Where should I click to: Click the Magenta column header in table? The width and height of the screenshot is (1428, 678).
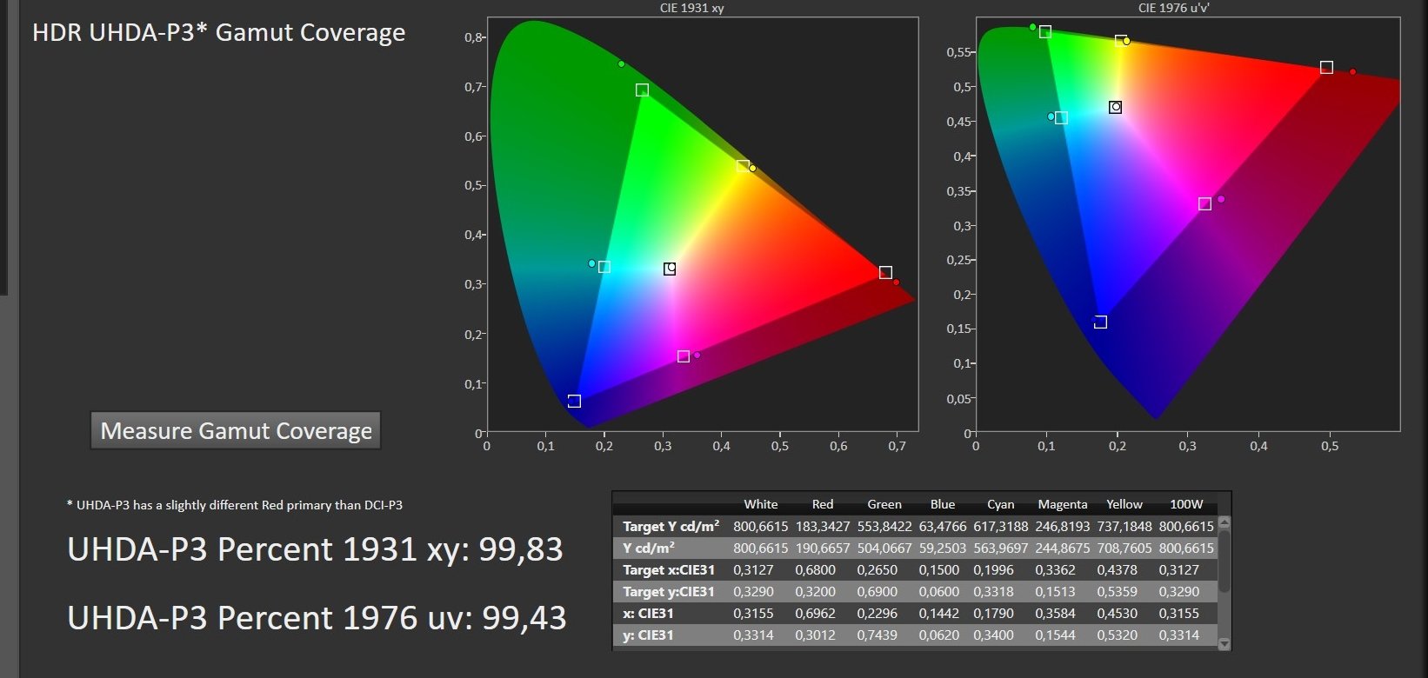[x=1062, y=504]
